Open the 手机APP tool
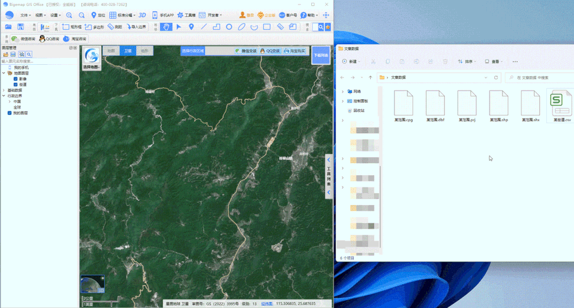The width and height of the screenshot is (574, 308). 163,15
